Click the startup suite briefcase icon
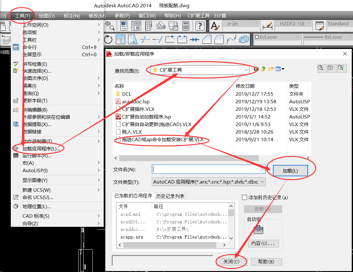 coord(258,230)
